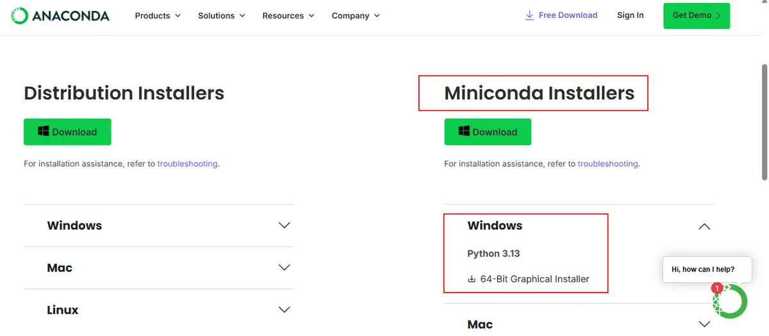This screenshot has height=336, width=769.
Task: Open the Resources menu
Action: point(288,15)
